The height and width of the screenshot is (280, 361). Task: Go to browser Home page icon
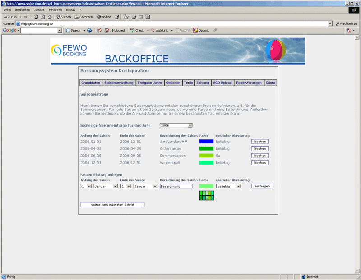(x=49, y=17)
